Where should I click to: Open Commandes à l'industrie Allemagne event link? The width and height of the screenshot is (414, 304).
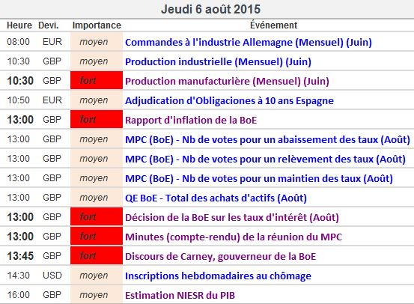(x=249, y=42)
